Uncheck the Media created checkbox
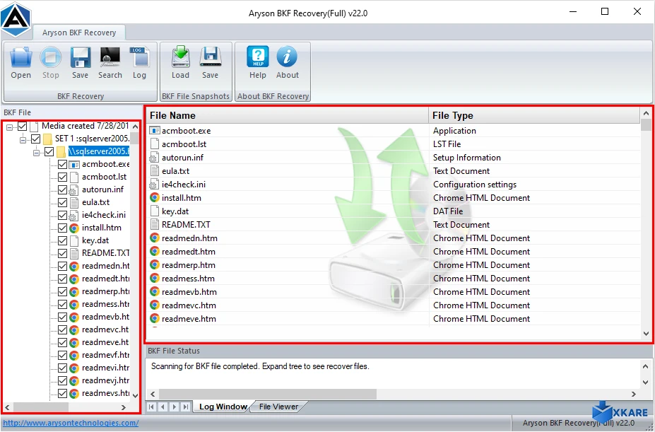The height and width of the screenshot is (432, 655). 23,126
